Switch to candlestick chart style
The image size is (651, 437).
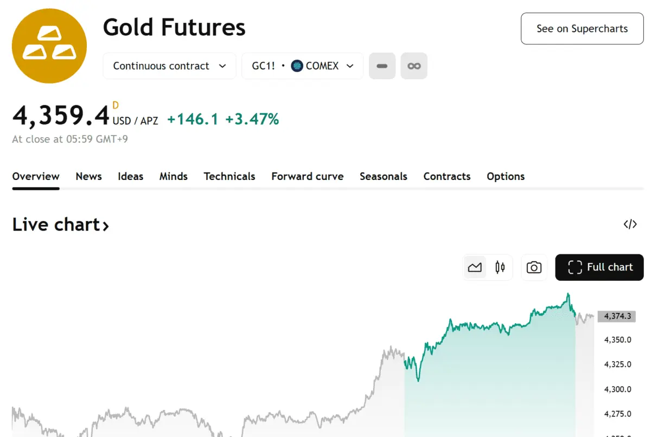click(x=500, y=267)
